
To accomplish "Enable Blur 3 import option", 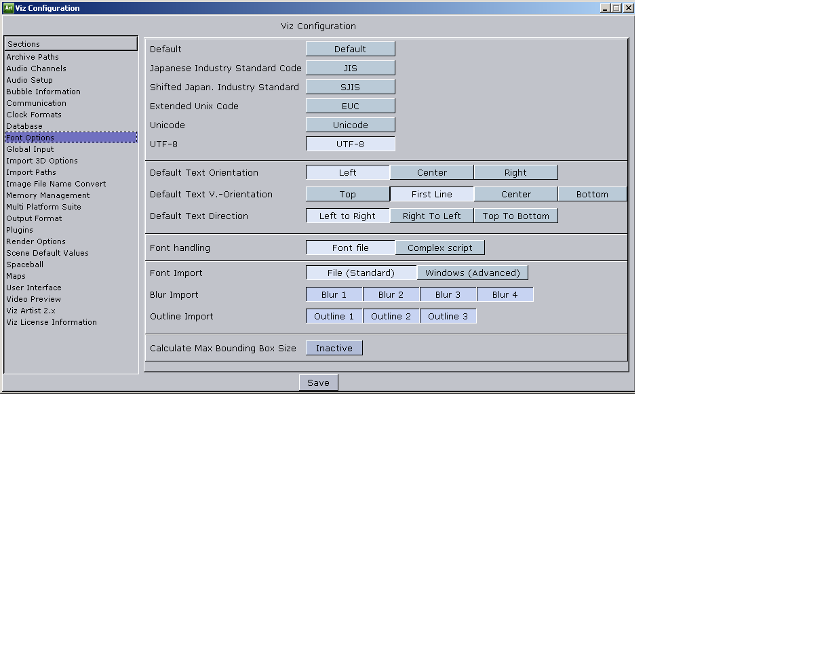I will 448,294.
